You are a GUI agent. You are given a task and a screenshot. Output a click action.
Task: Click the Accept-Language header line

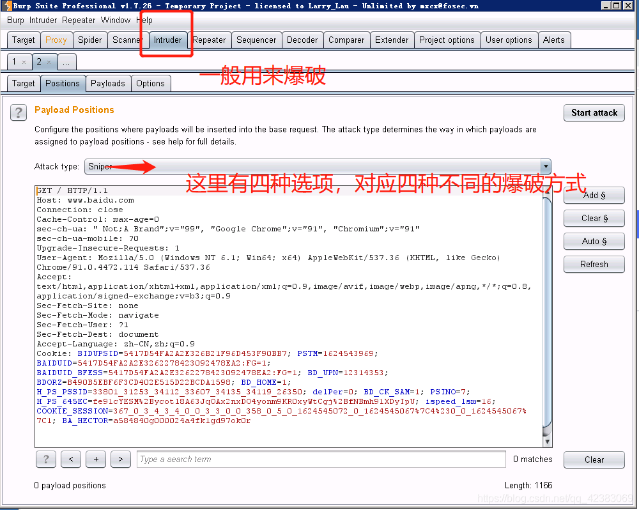(x=116, y=344)
